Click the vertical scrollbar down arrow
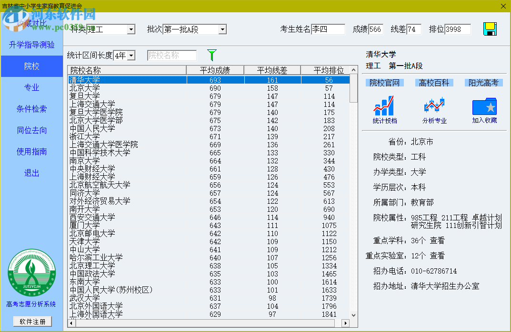Viewport: 511px width, 332px height. point(353,315)
